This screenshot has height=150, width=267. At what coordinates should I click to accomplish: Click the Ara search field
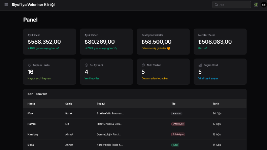[x=232, y=5]
